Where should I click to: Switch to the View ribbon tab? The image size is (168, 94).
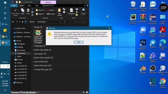(36, 6)
